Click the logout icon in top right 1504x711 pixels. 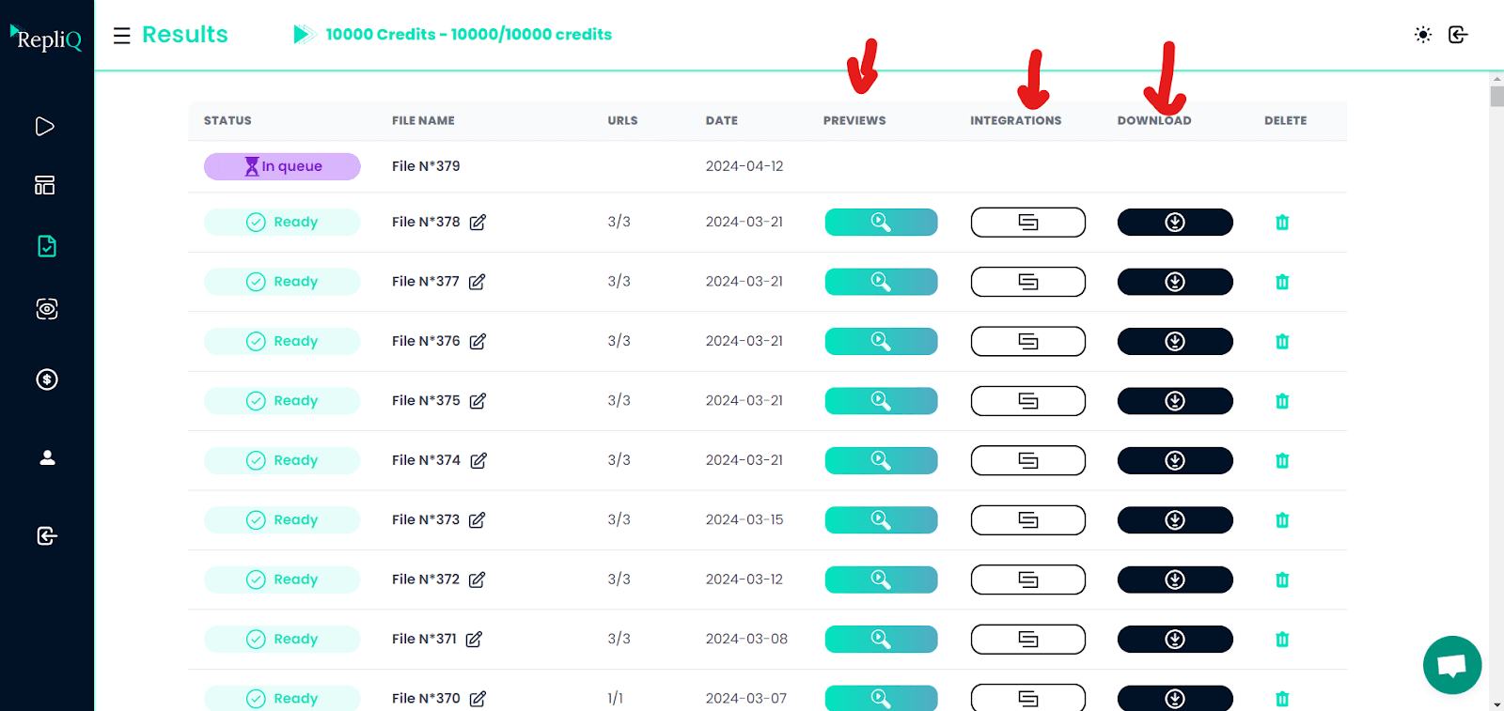pos(1458,35)
